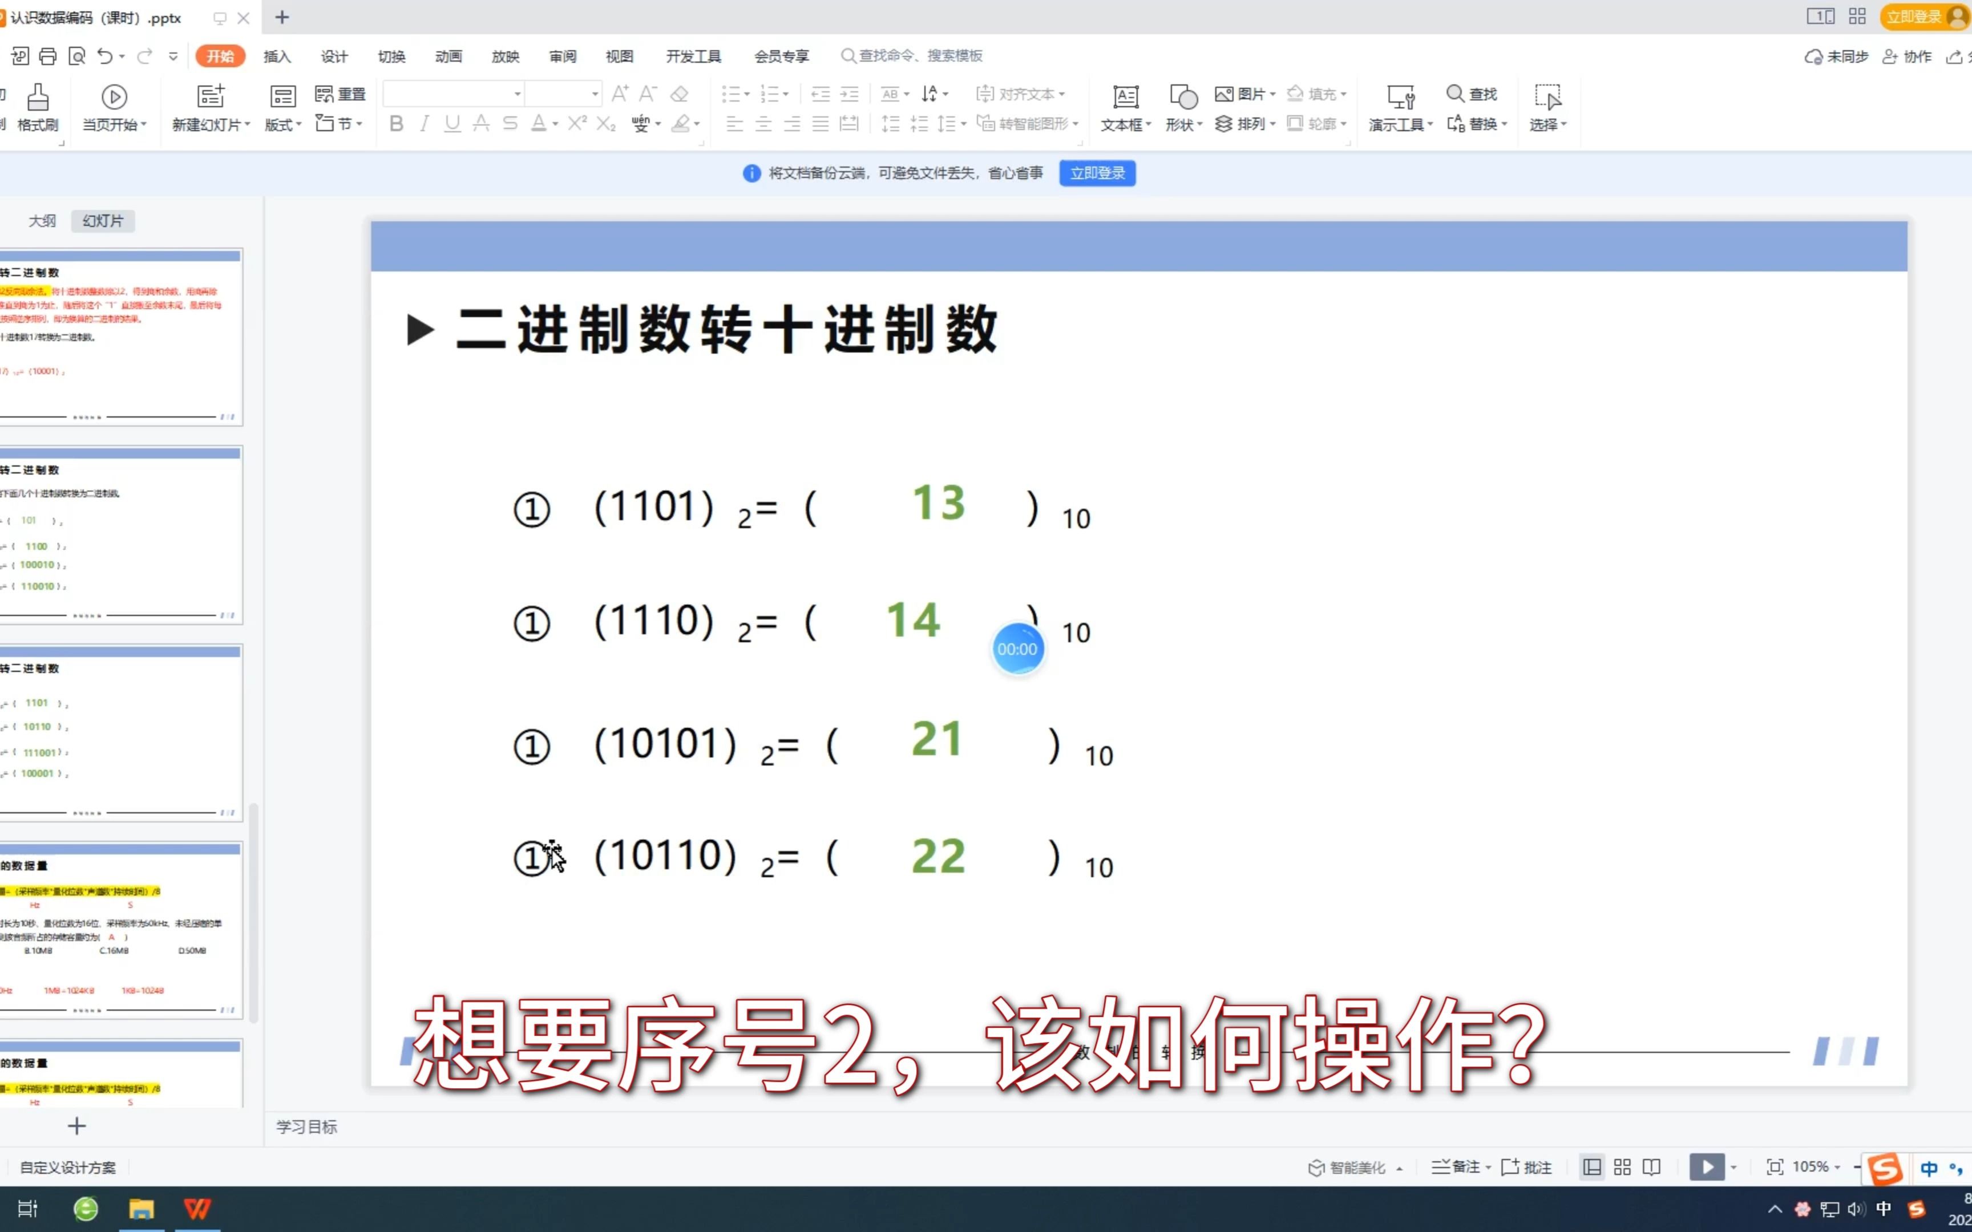Expand the zoom 105% dropdown
Image resolution: width=1972 pixels, height=1232 pixels.
coord(1837,1167)
